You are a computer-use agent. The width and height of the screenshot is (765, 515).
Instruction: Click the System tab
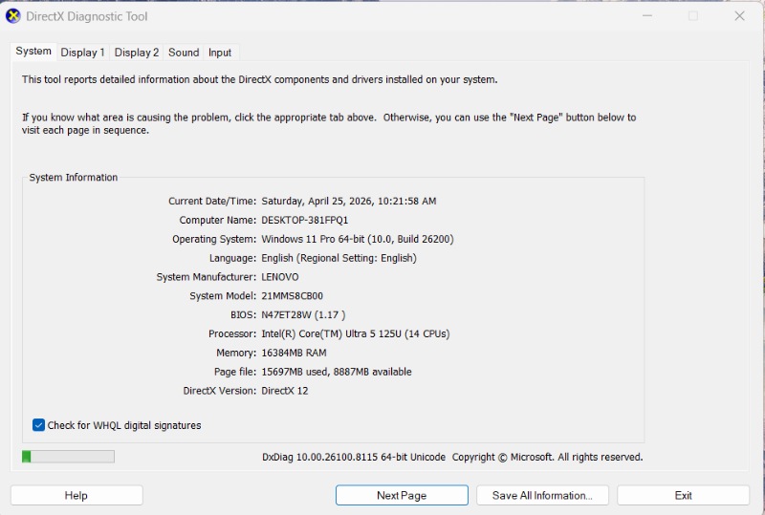pos(33,52)
